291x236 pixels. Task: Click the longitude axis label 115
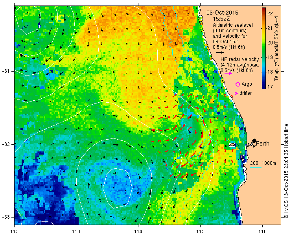pos(200,231)
